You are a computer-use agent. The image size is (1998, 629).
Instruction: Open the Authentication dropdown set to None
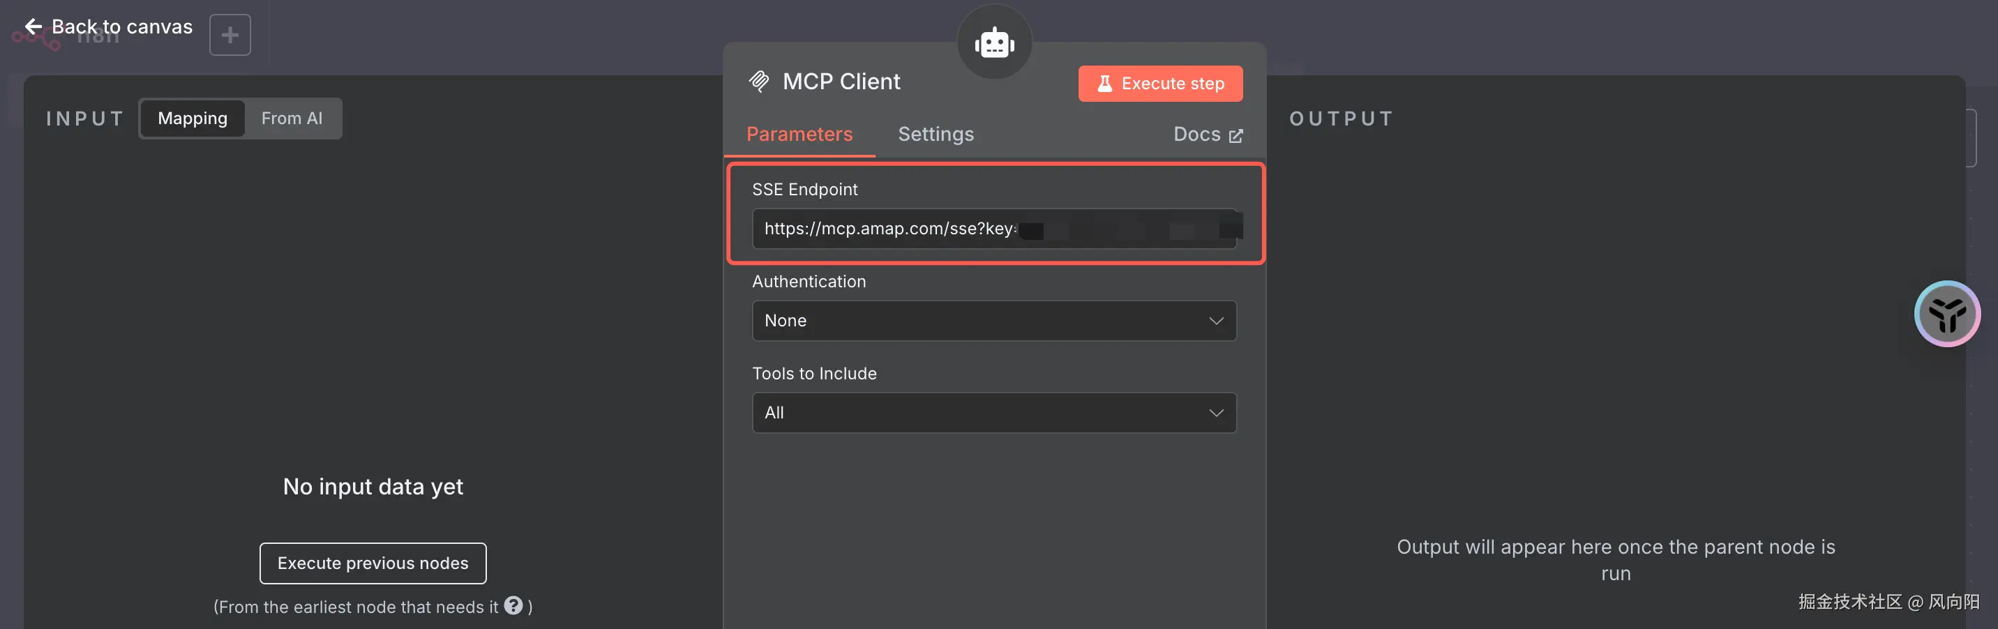[993, 320]
